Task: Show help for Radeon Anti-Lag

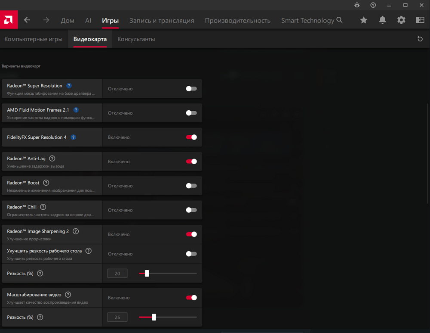Action: (52, 159)
